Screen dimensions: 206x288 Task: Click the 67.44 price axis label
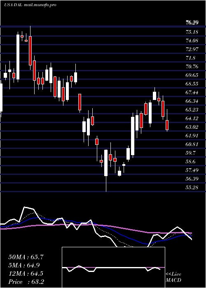coord(192,93)
